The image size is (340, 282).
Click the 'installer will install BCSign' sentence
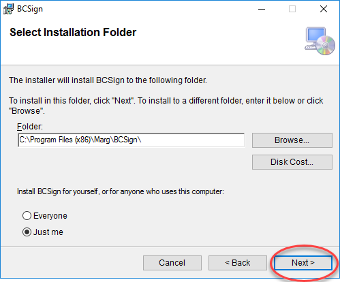[x=108, y=80]
